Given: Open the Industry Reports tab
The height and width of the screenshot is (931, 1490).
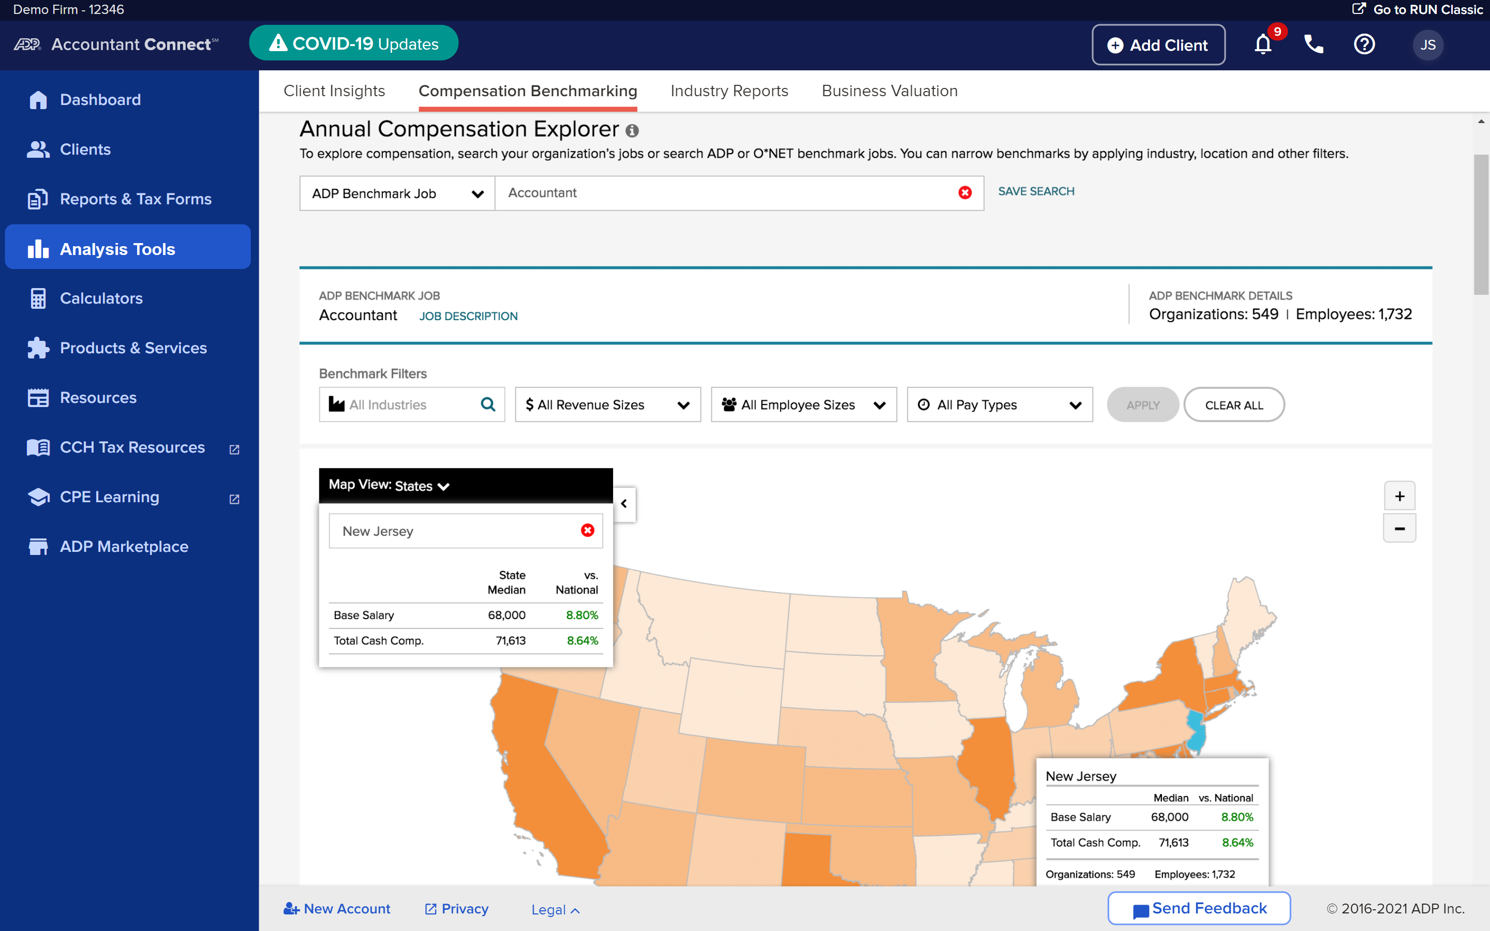Looking at the screenshot, I should 729,91.
